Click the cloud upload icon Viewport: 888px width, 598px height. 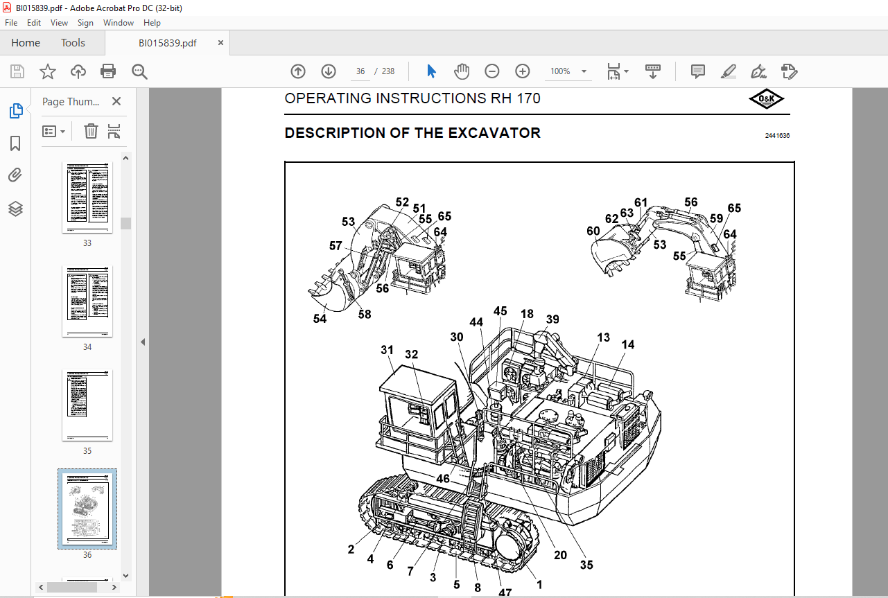point(78,71)
